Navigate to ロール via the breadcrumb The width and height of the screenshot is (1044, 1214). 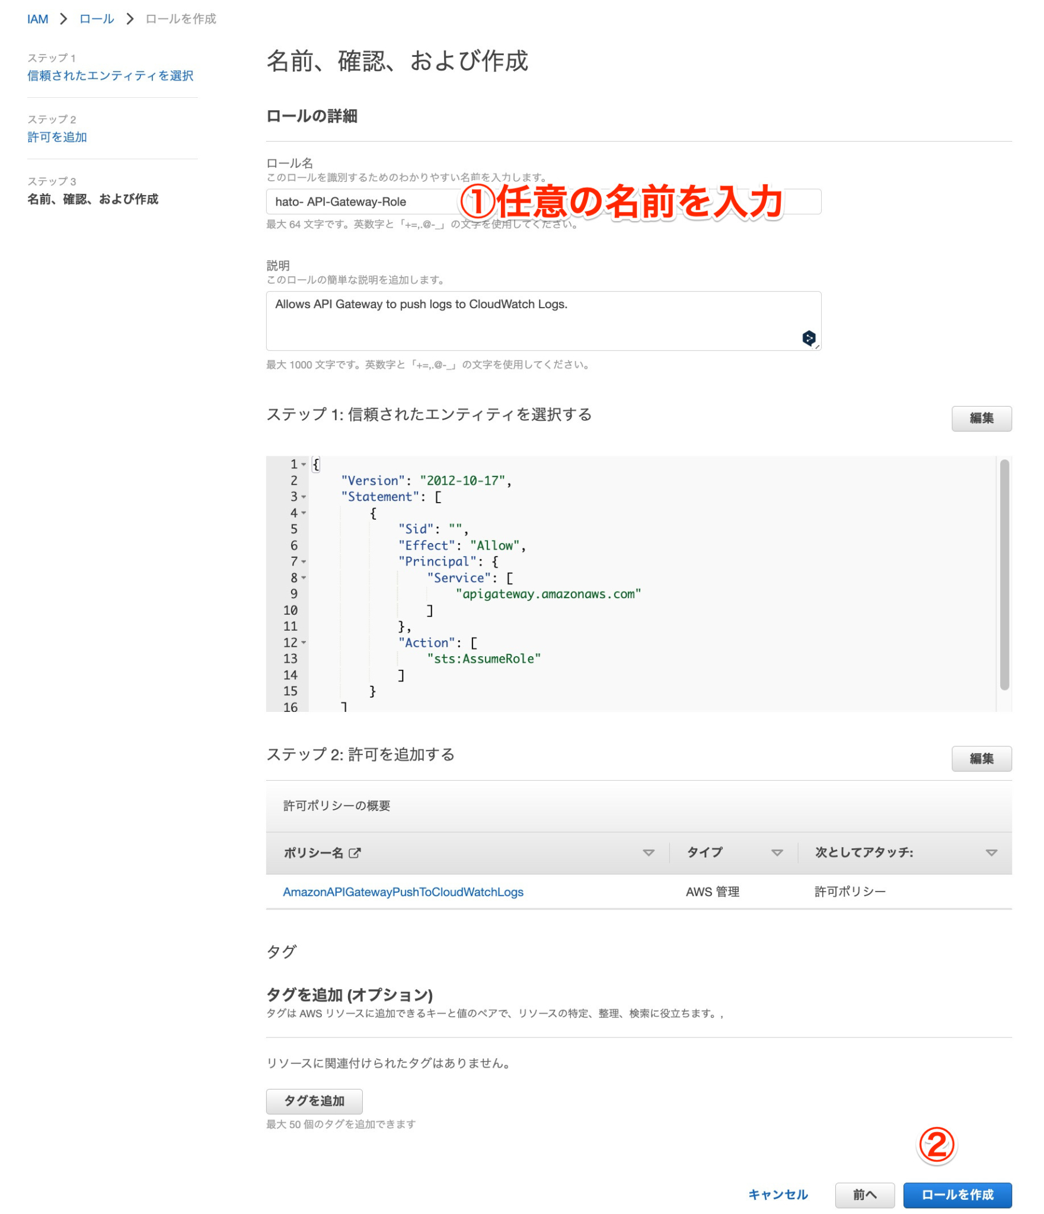coord(95,18)
